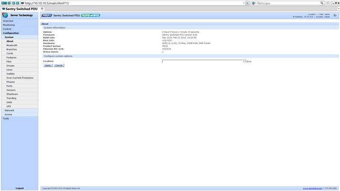Click the Location input field
This screenshot has height=191, width=340.
point(203,61)
